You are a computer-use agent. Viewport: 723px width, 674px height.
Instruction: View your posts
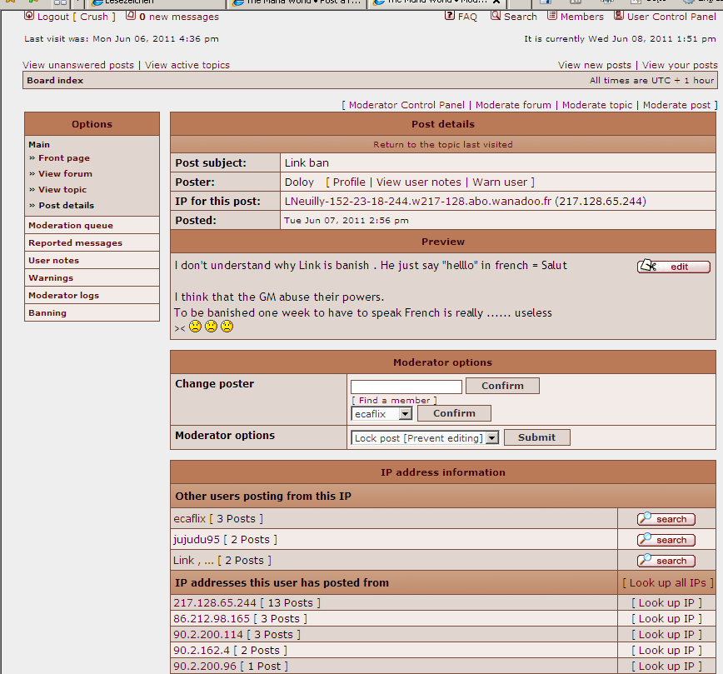point(680,65)
